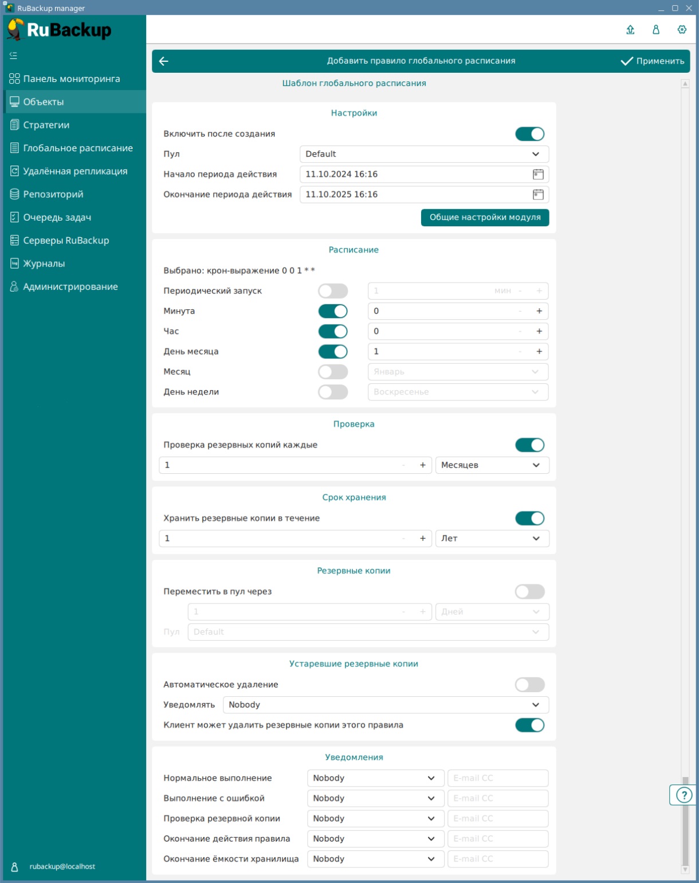The height and width of the screenshot is (883, 699).
Task: Open the Месяцев verification period dropdown
Action: (492, 465)
